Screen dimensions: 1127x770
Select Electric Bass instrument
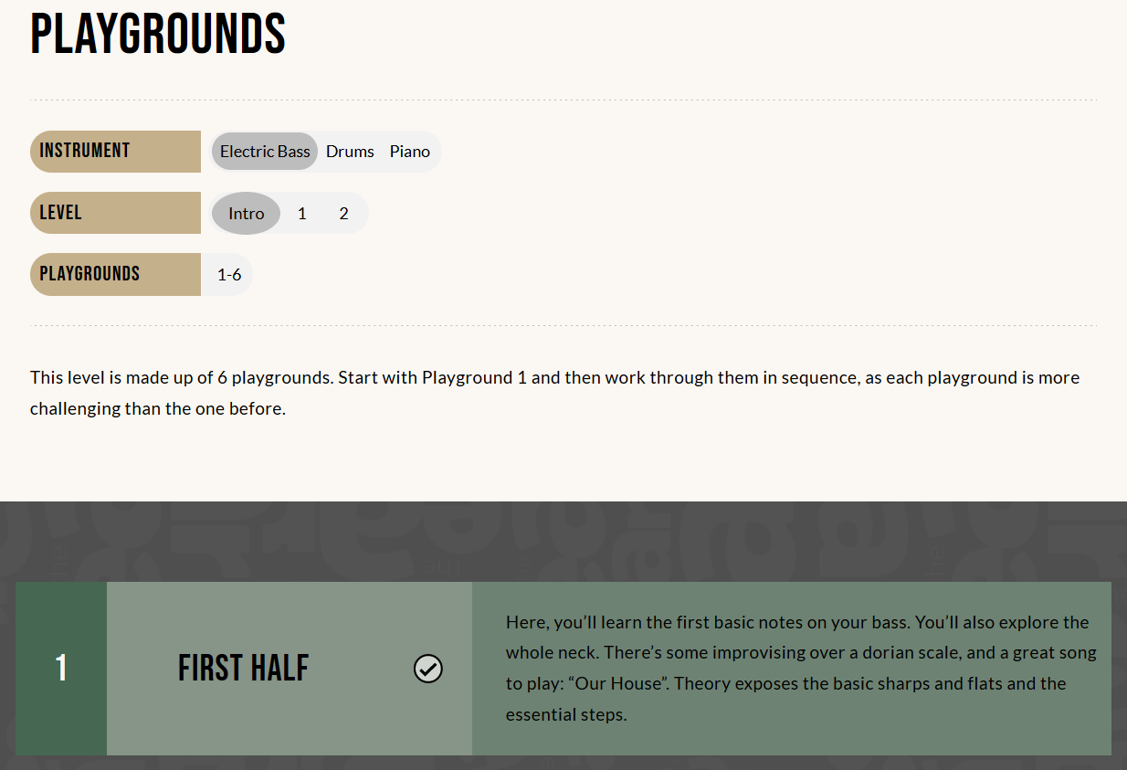pyautogui.click(x=265, y=152)
